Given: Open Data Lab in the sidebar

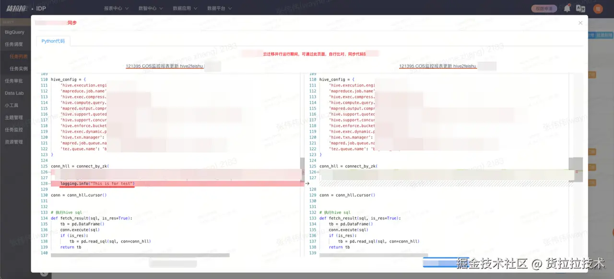Looking at the screenshot, I should point(14,93).
